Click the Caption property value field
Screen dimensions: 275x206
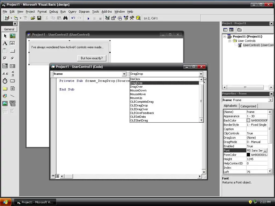click(257, 129)
